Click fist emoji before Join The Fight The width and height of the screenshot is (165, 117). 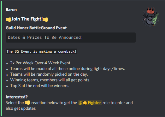[x=9, y=19]
